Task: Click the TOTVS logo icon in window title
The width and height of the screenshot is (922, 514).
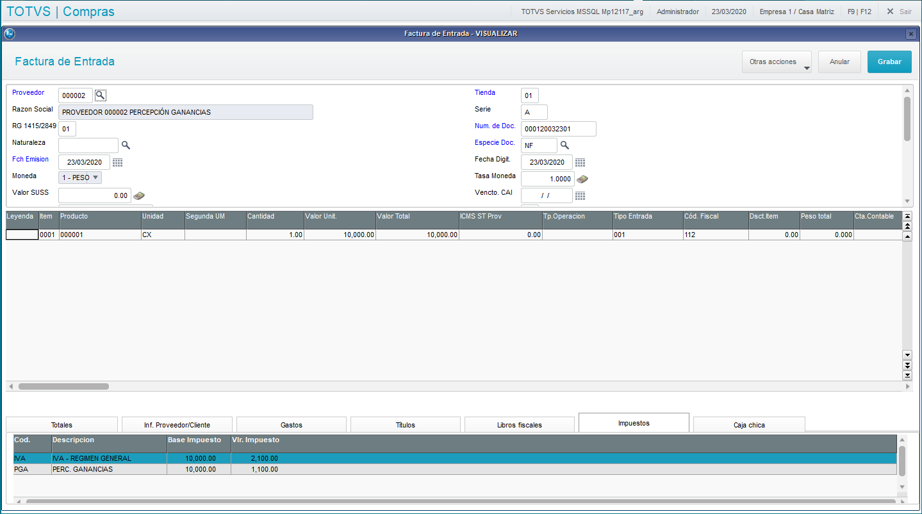Action: [x=10, y=34]
